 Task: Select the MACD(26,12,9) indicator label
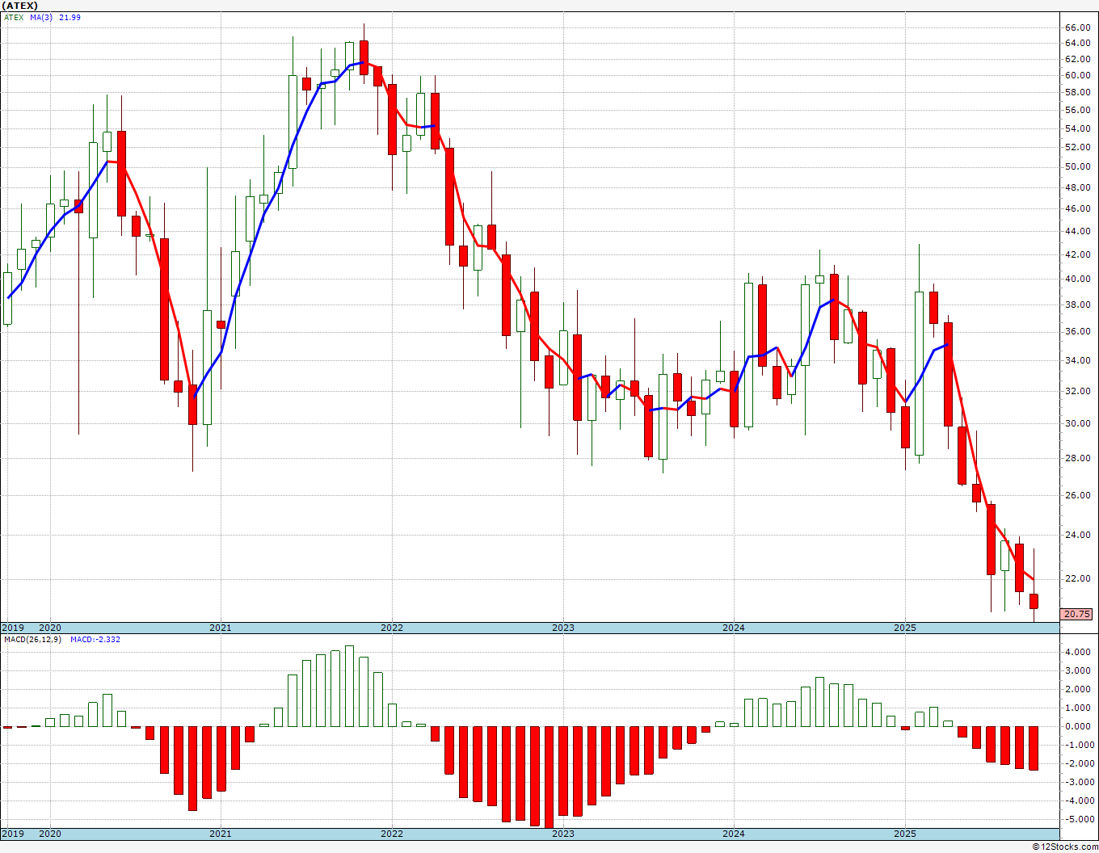click(x=32, y=639)
